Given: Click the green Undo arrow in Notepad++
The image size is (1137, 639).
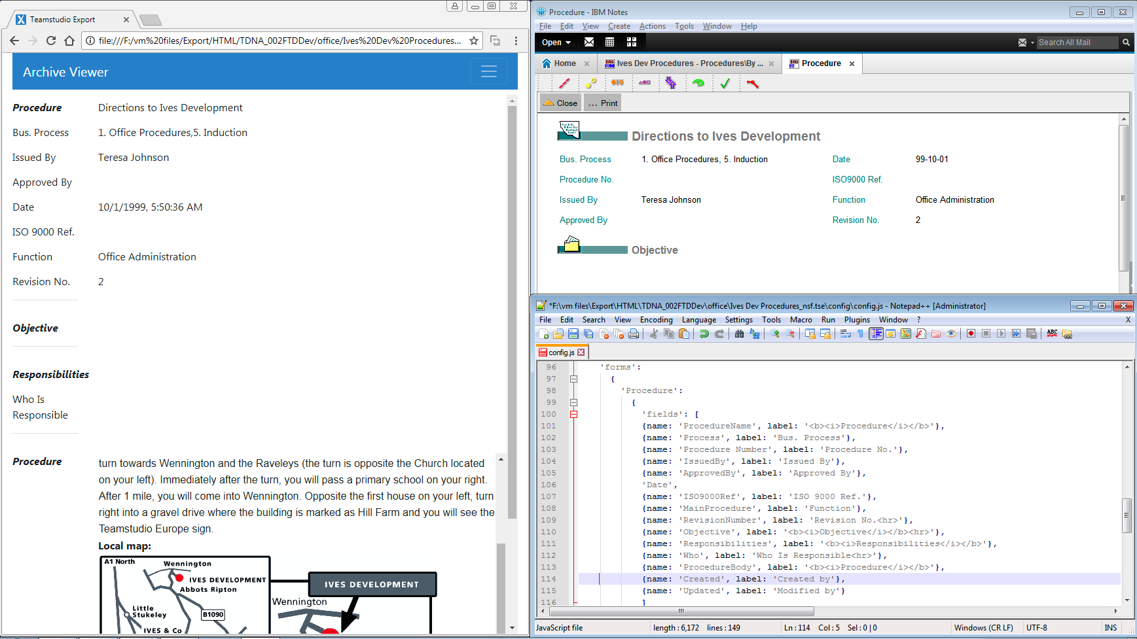Looking at the screenshot, I should click(704, 334).
